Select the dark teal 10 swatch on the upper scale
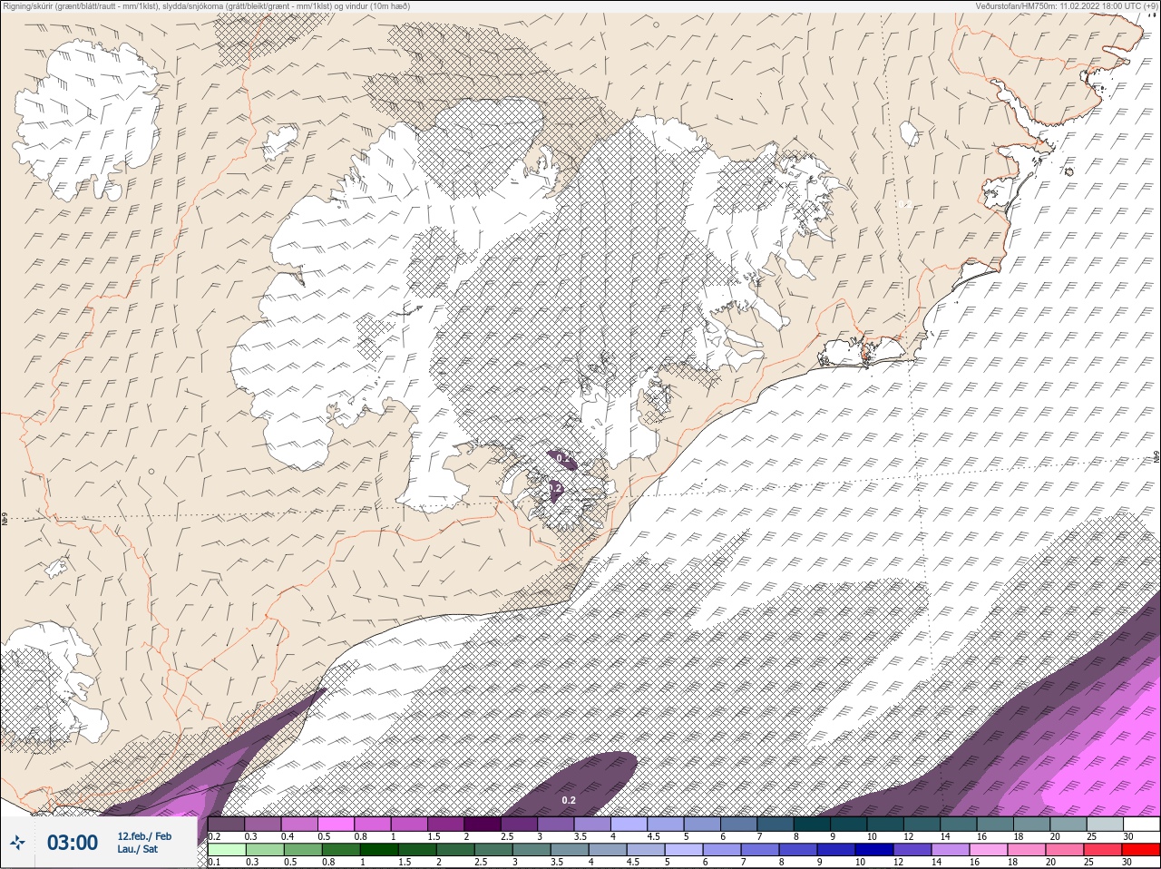 [885, 824]
